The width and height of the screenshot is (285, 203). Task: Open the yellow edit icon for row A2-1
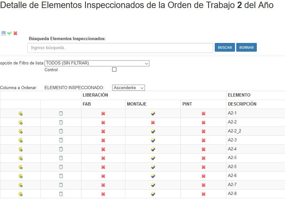click(x=21, y=114)
